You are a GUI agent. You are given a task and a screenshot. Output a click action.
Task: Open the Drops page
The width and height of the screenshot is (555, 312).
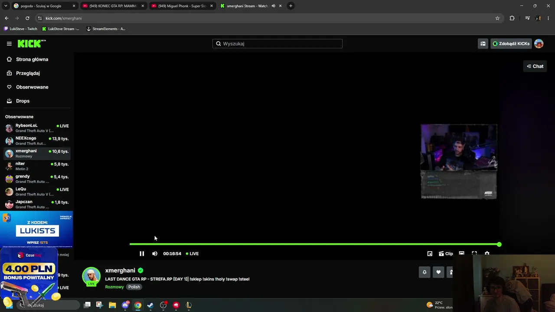23,101
